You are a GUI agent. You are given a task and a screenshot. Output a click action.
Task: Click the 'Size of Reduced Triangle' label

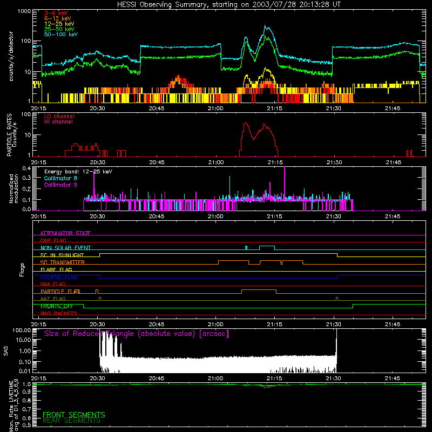click(x=137, y=334)
